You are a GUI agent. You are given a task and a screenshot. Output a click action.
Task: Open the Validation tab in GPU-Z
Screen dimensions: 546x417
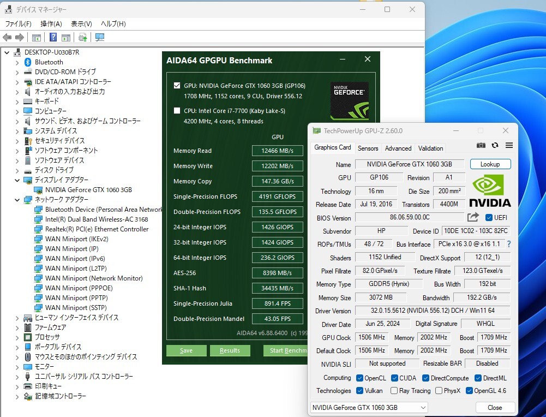pos(431,148)
